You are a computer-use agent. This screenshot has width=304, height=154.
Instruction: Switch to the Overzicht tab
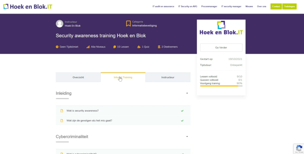coord(78,77)
